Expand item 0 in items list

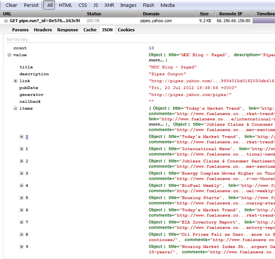22,137
